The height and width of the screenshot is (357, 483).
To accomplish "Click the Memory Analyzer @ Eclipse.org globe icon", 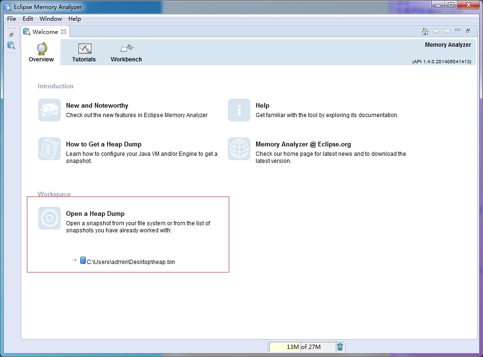I will (x=239, y=149).
